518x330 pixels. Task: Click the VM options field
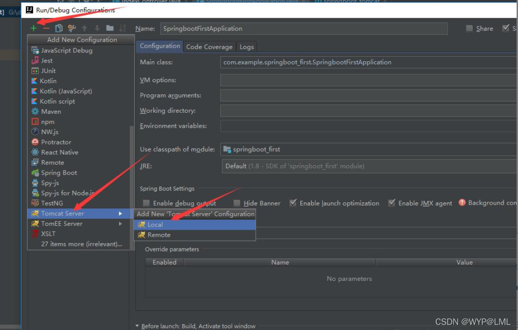tap(369, 80)
